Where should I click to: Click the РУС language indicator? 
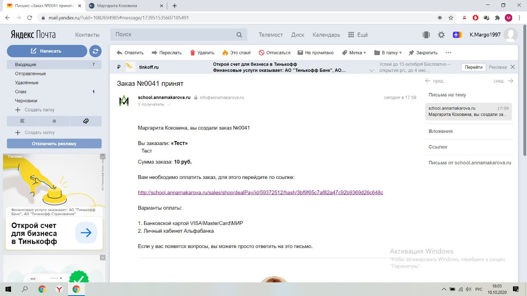(x=479, y=289)
